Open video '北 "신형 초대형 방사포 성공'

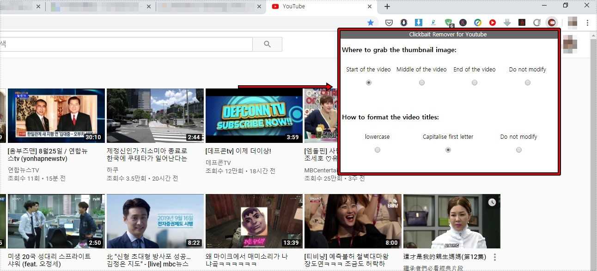click(150, 260)
